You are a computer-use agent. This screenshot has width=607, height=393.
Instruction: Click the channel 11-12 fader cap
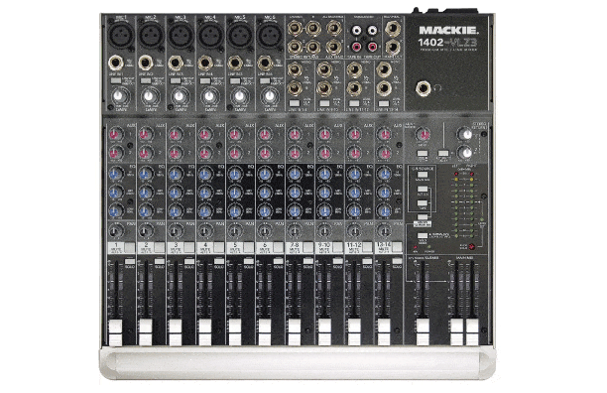(354, 332)
